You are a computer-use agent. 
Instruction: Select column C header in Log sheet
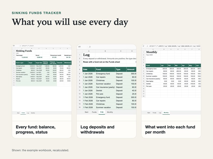coord(121,51)
